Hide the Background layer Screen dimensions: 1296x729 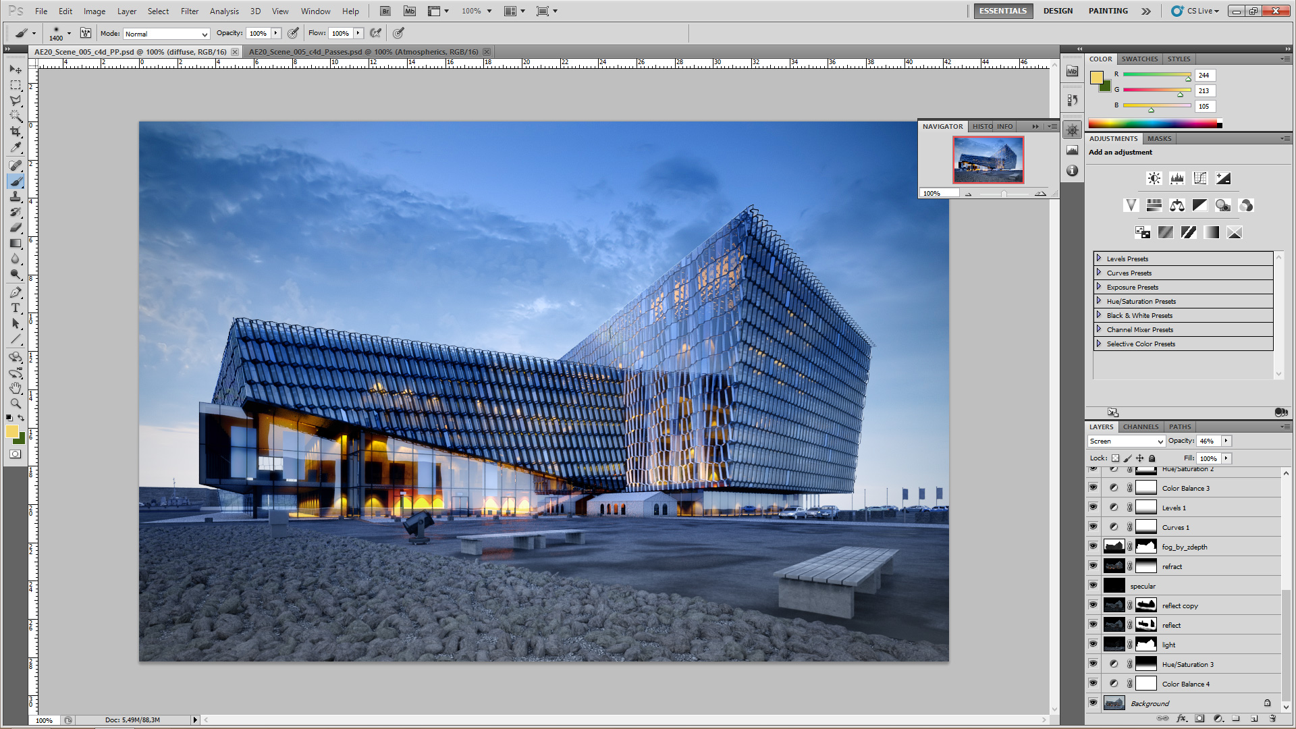coord(1093,703)
